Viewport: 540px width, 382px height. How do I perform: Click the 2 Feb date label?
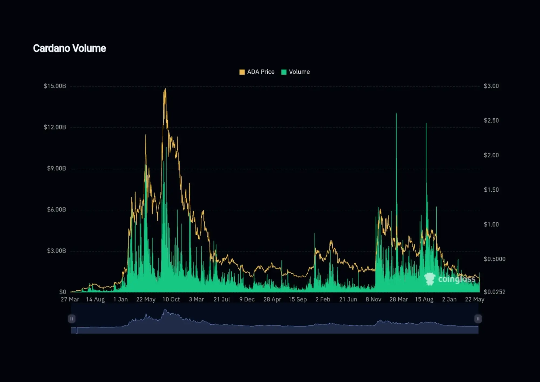323,299
